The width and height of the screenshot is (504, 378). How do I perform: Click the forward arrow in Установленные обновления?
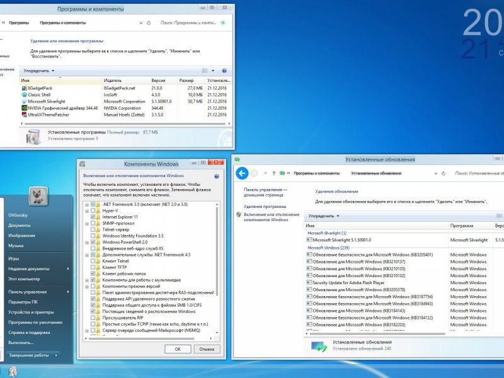click(255, 173)
